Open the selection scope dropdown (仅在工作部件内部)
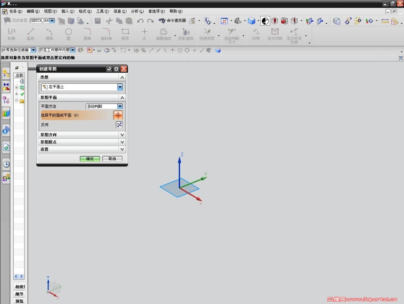Viewport: 404px width, 304px height. coord(73,50)
